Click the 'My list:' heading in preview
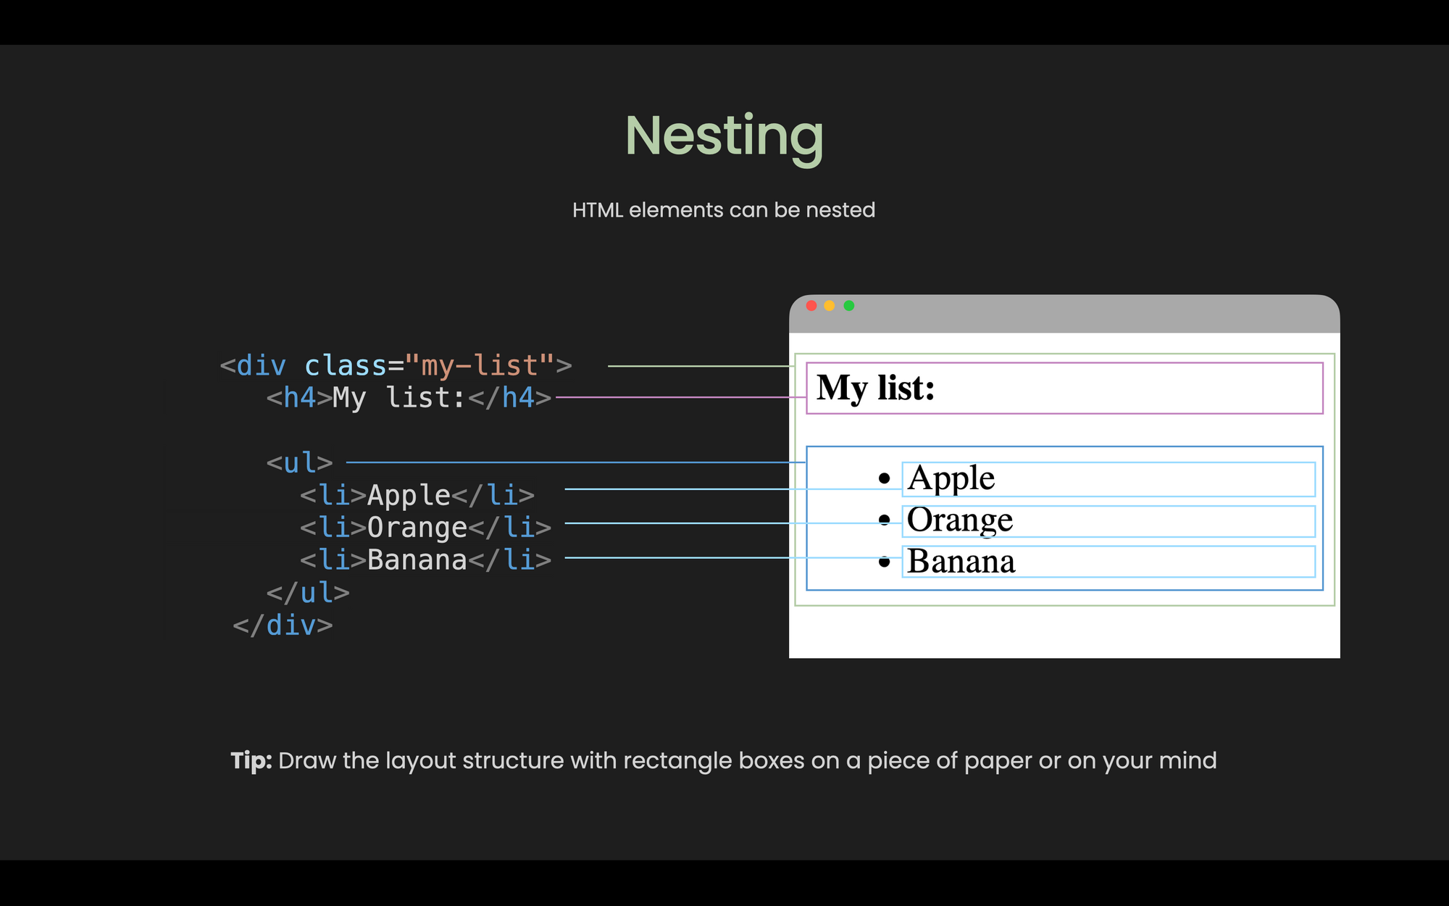 875,388
